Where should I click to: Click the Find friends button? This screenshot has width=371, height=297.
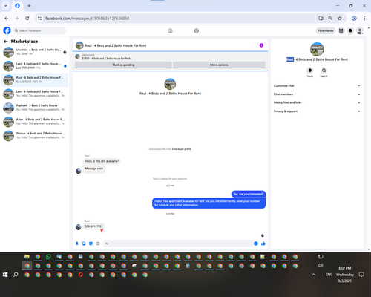(x=326, y=30)
